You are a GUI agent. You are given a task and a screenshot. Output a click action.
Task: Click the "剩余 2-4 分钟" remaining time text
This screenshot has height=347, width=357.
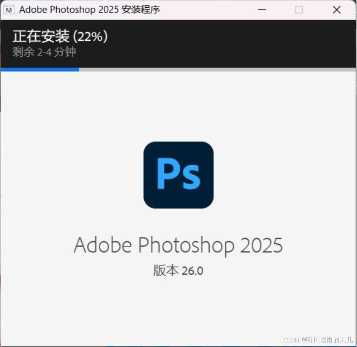coord(44,52)
